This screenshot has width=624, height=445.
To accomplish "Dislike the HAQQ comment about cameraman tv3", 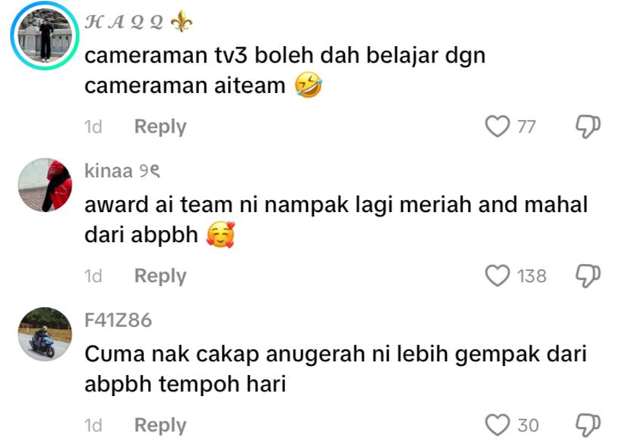I will click(589, 127).
